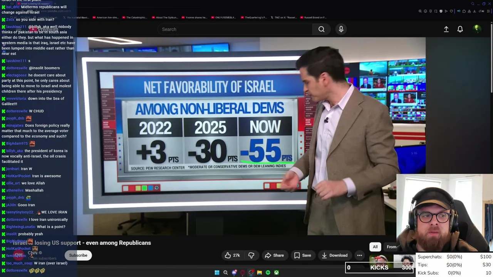
Task: Open Windows taskbar search
Action: (225, 272)
